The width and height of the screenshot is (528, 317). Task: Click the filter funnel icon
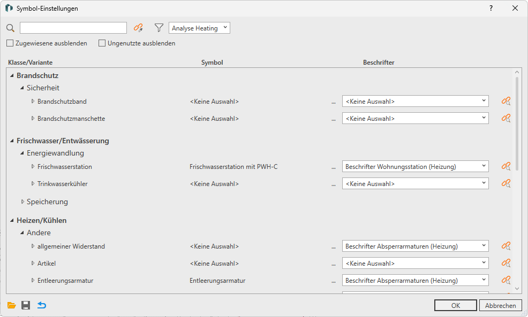159,28
